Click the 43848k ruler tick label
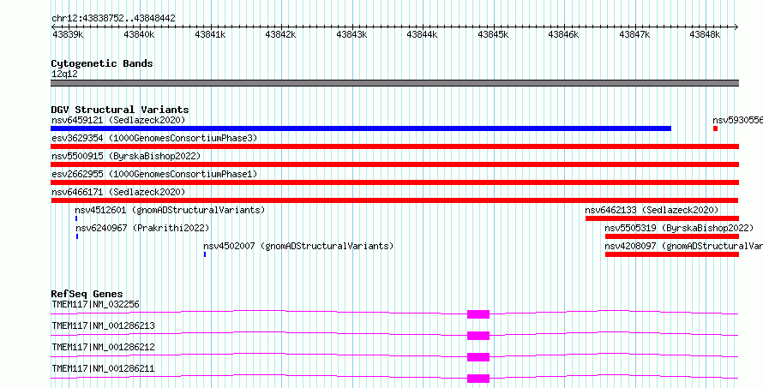Viewport: 763px width, 388px height. point(705,34)
